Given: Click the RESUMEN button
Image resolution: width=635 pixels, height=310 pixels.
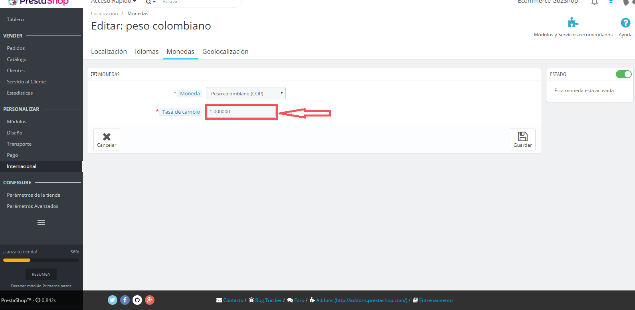Looking at the screenshot, I should (x=41, y=274).
